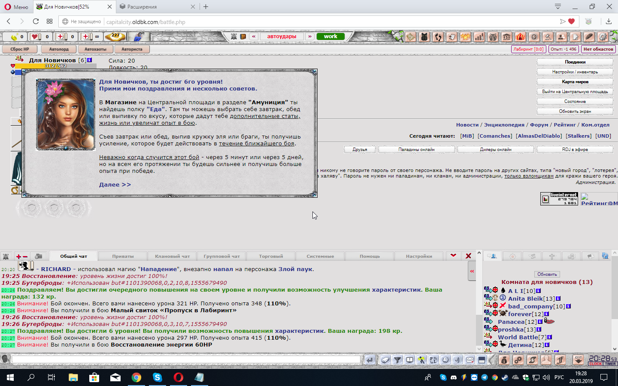Click the footprints icon in top toolbar
The height and width of the screenshot is (386, 618).
(438, 37)
